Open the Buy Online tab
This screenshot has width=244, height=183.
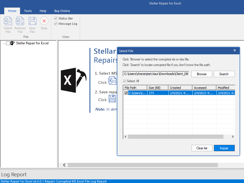[62, 11]
